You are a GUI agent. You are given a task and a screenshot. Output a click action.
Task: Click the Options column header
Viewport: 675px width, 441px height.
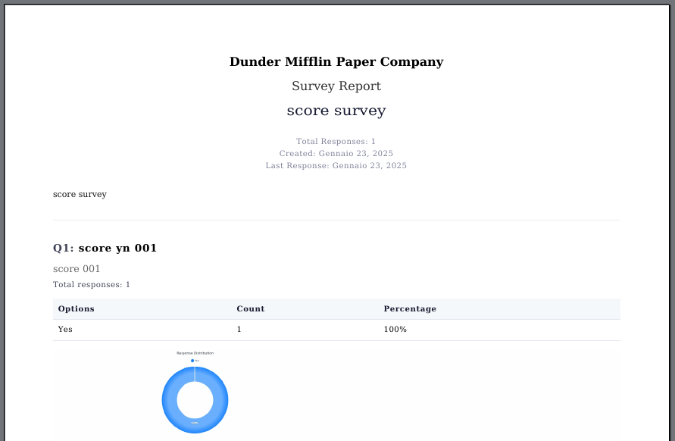(x=77, y=309)
